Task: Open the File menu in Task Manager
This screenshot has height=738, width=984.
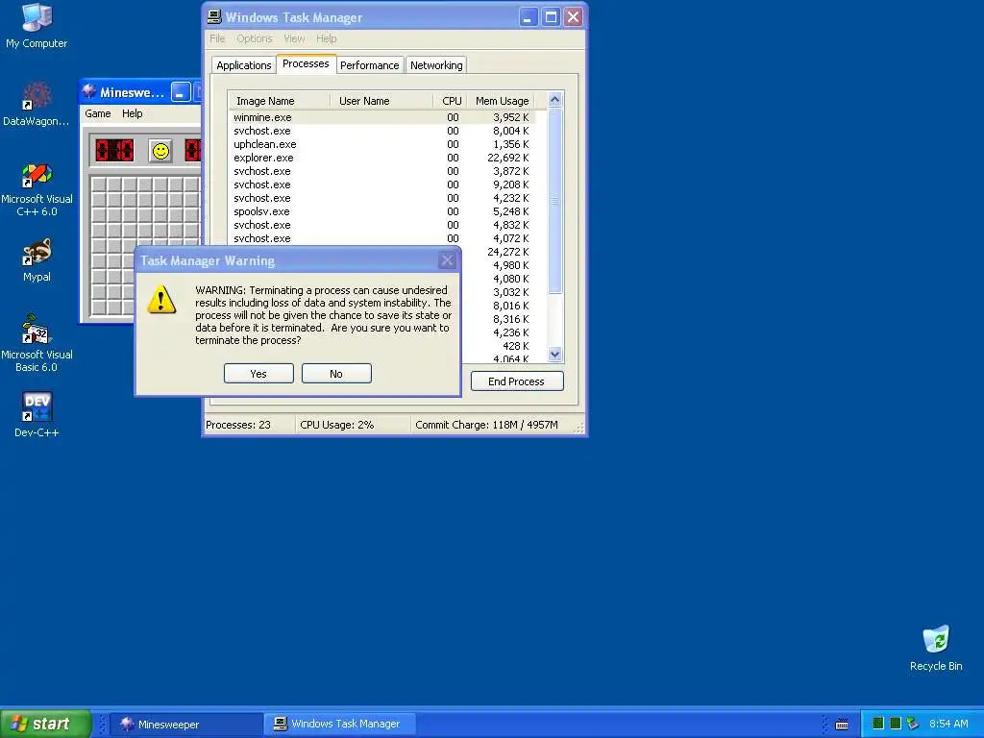Action: [x=217, y=38]
